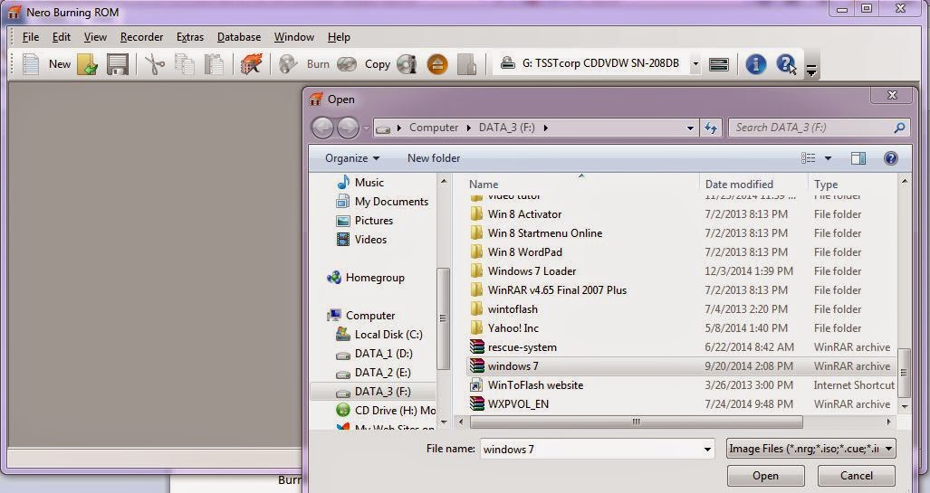Open the View menu
Viewport: 930px width, 493px height.
pos(95,37)
